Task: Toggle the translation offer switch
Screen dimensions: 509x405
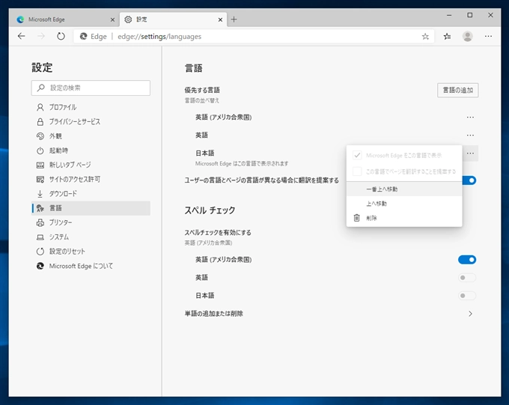Action: pyautogui.click(x=469, y=180)
